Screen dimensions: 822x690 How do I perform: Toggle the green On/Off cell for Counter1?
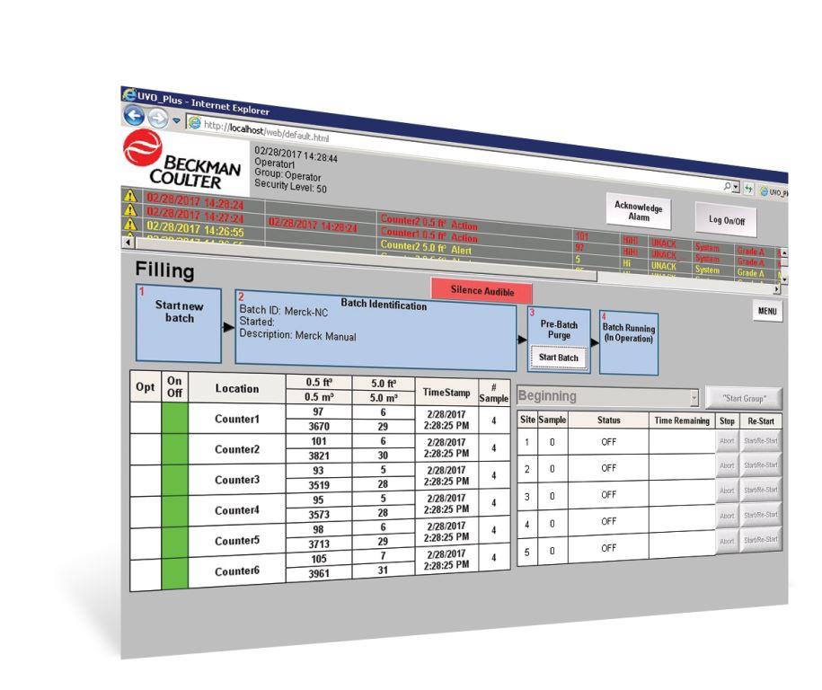[174, 418]
